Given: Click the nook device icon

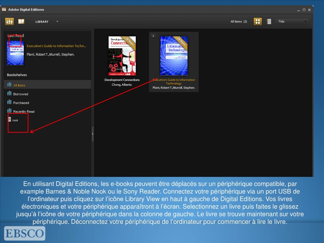Looking at the screenshot, I should (x=9, y=119).
